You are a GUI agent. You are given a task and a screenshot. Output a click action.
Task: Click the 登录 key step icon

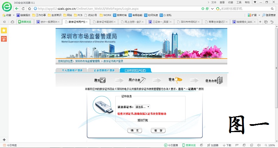[179, 80]
